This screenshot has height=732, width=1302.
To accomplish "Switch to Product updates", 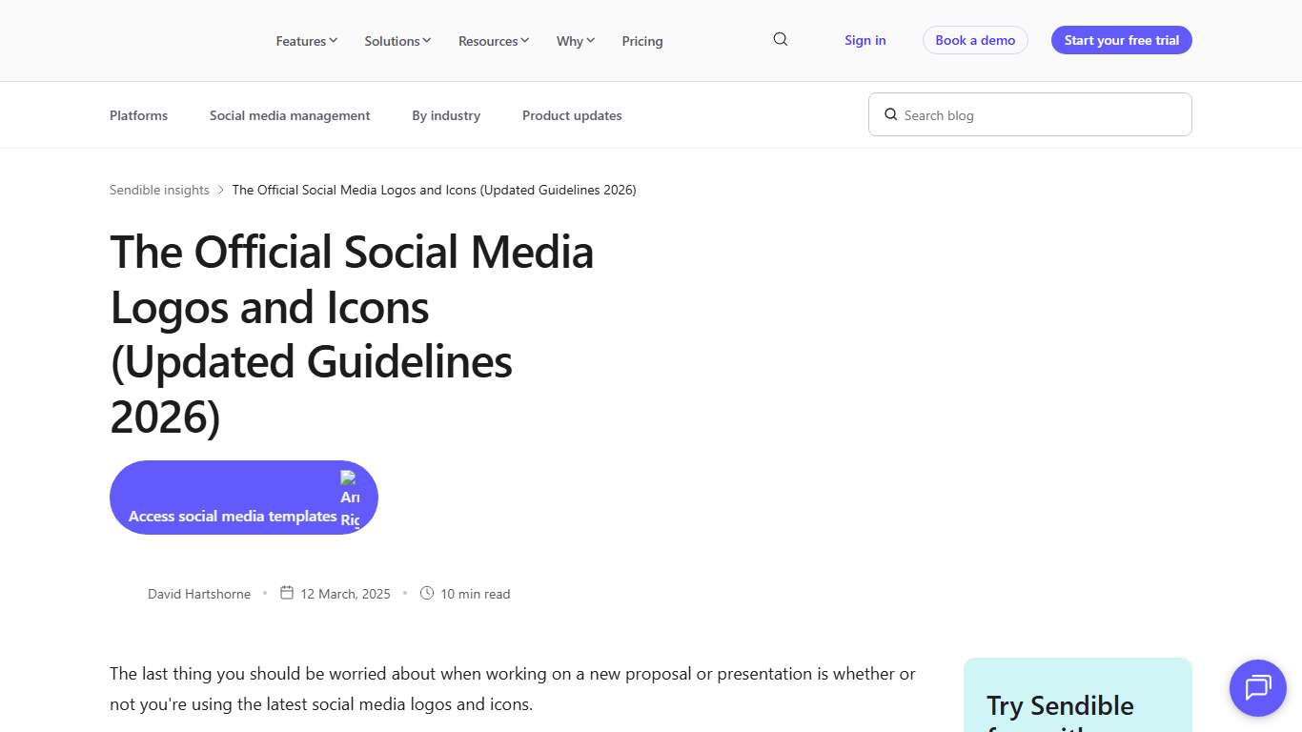I will pyautogui.click(x=572, y=114).
